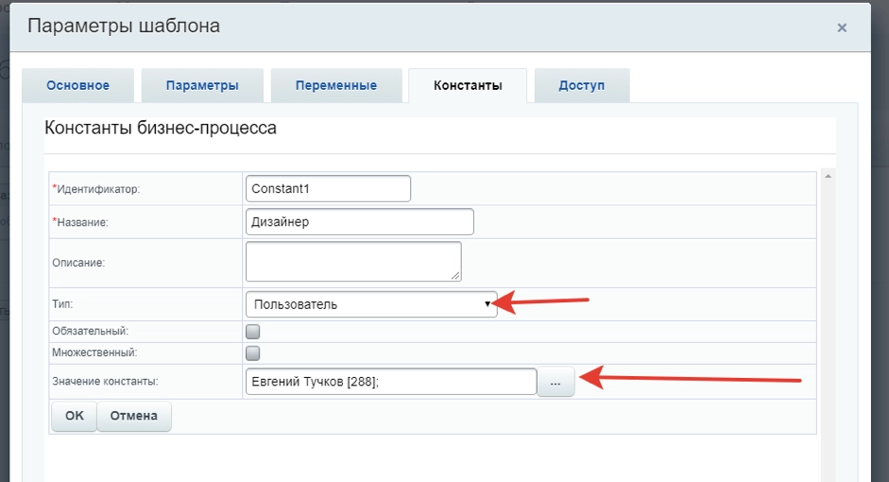Switch to the Основное tab
The image size is (889, 482).
(x=77, y=86)
